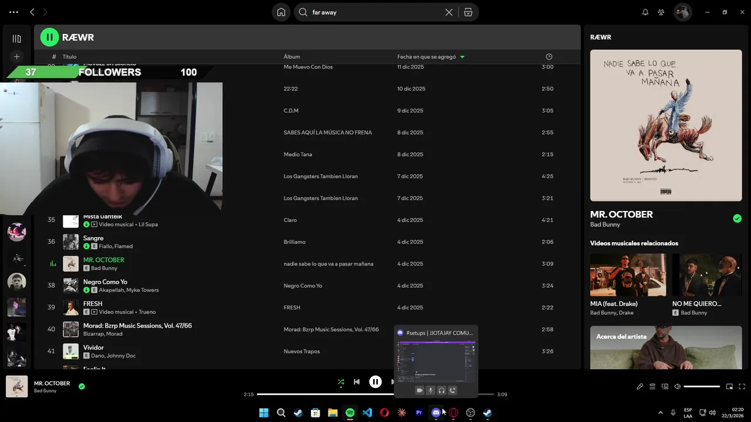Image resolution: width=751 pixels, height=422 pixels.
Task: Open the MIA (feat. Drake) video thumbnail
Action: pos(628,275)
